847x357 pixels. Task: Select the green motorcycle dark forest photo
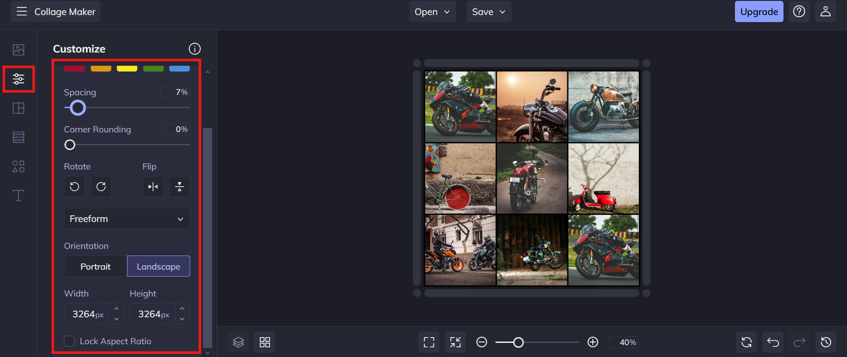pyautogui.click(x=532, y=250)
